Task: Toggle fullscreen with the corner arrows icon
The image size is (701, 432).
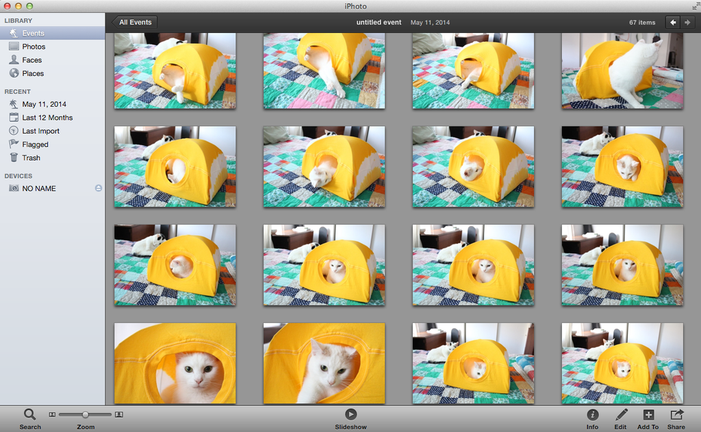Action: [696, 6]
